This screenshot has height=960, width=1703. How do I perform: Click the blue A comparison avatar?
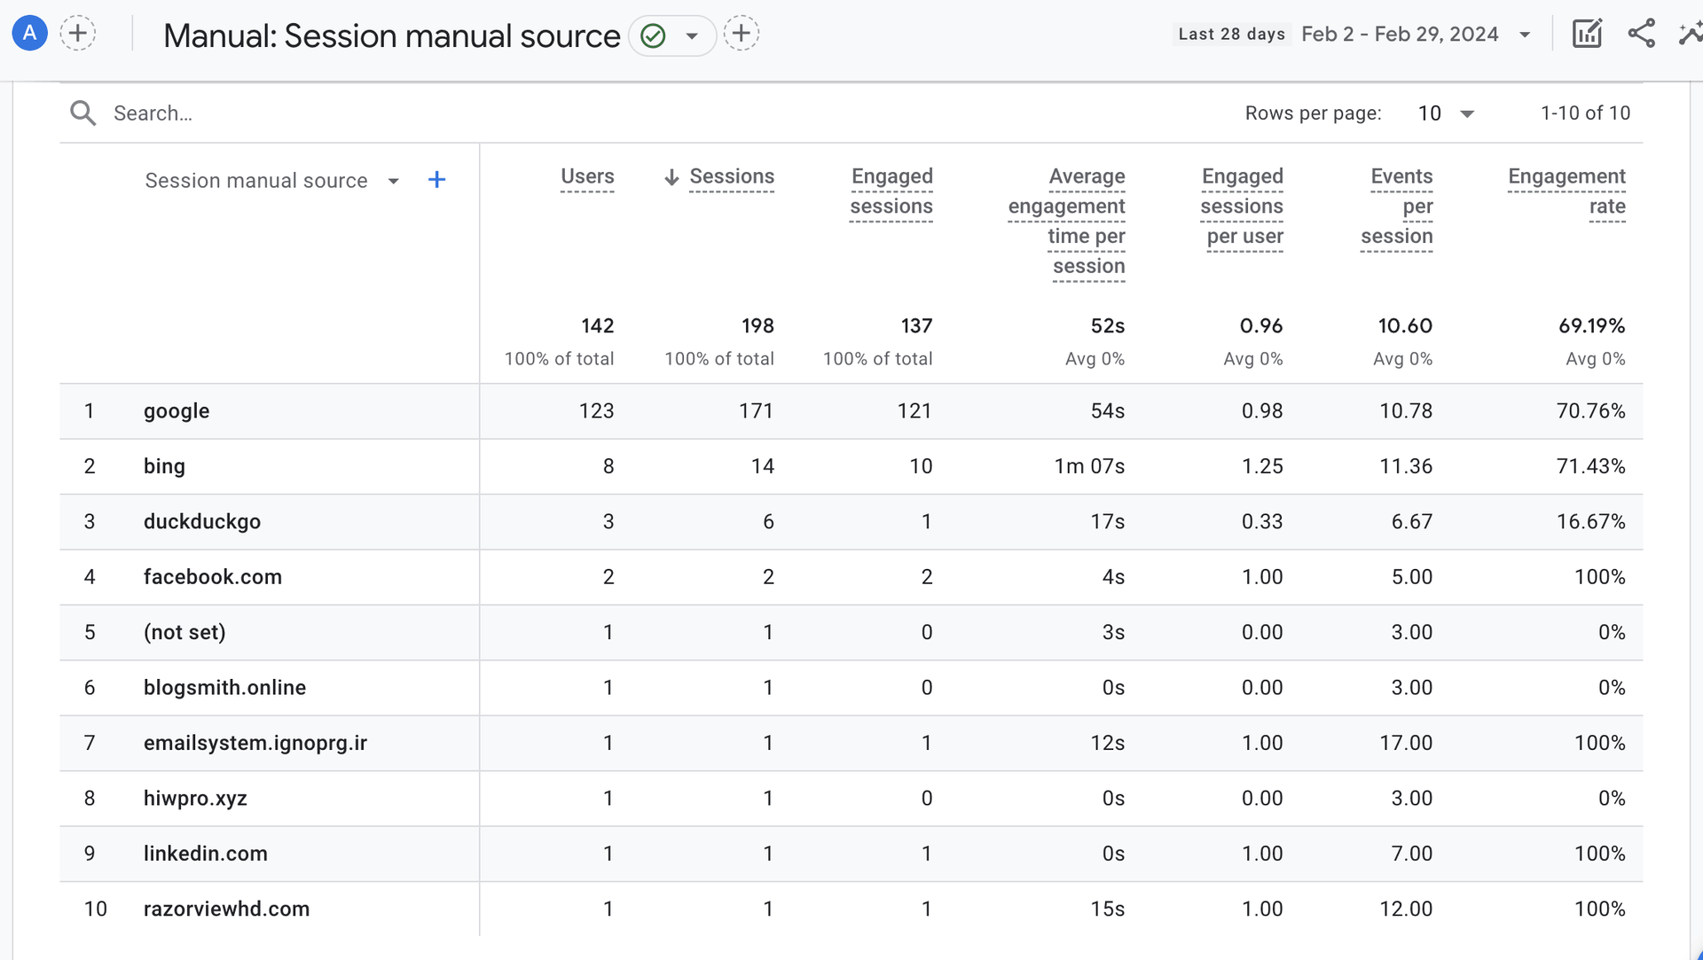pyautogui.click(x=29, y=34)
